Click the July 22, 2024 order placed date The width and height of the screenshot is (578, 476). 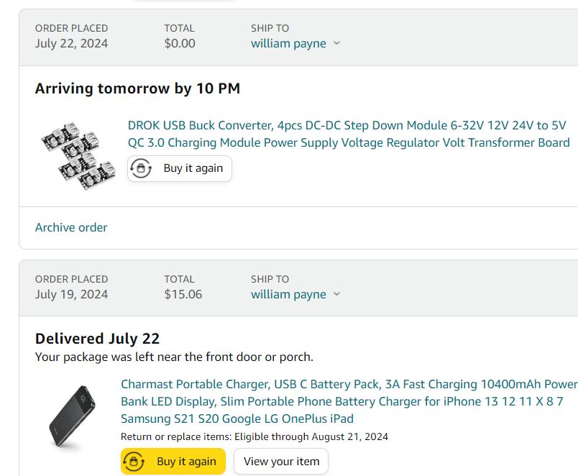click(x=71, y=44)
